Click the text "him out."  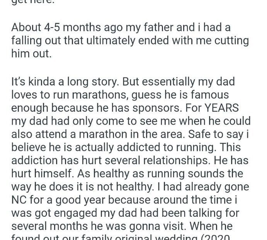point(31,53)
